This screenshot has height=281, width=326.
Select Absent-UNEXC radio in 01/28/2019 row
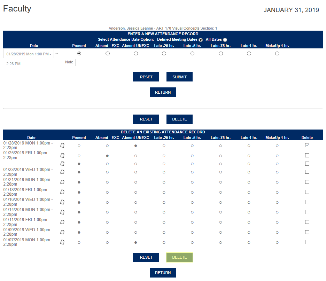pos(135,146)
